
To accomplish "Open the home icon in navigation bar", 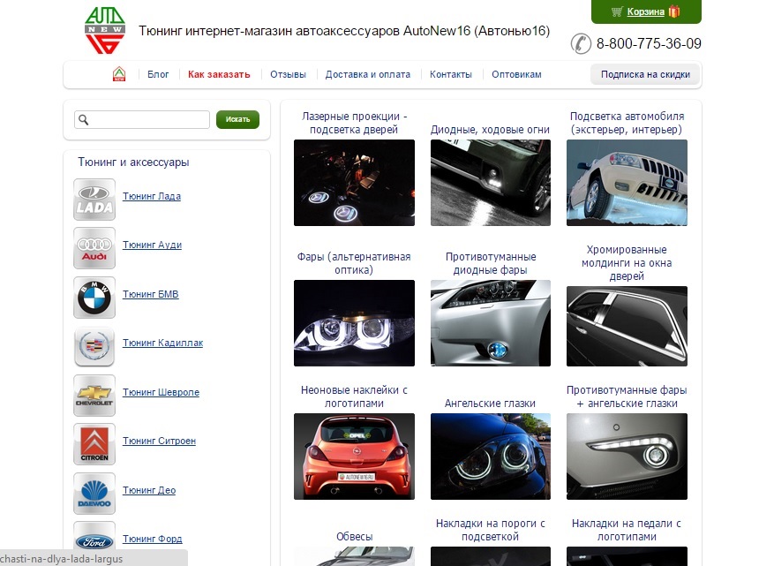I will pyautogui.click(x=119, y=74).
